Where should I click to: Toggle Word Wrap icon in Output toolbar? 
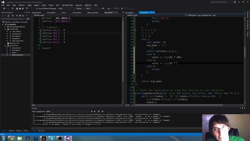pos(102,111)
